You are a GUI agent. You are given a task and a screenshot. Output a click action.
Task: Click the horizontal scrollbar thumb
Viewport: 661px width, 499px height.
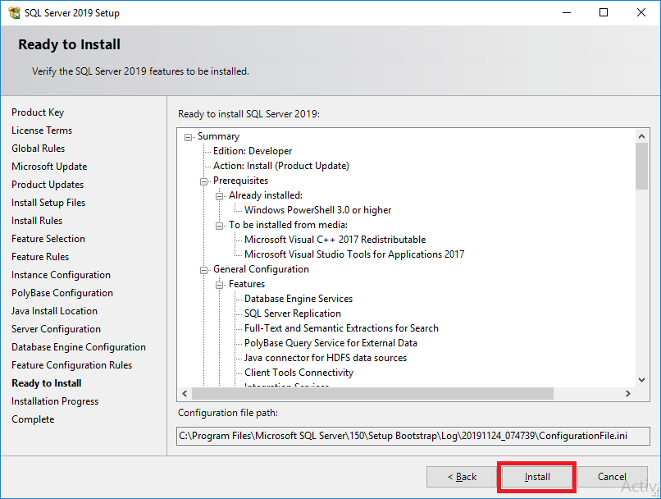372,394
